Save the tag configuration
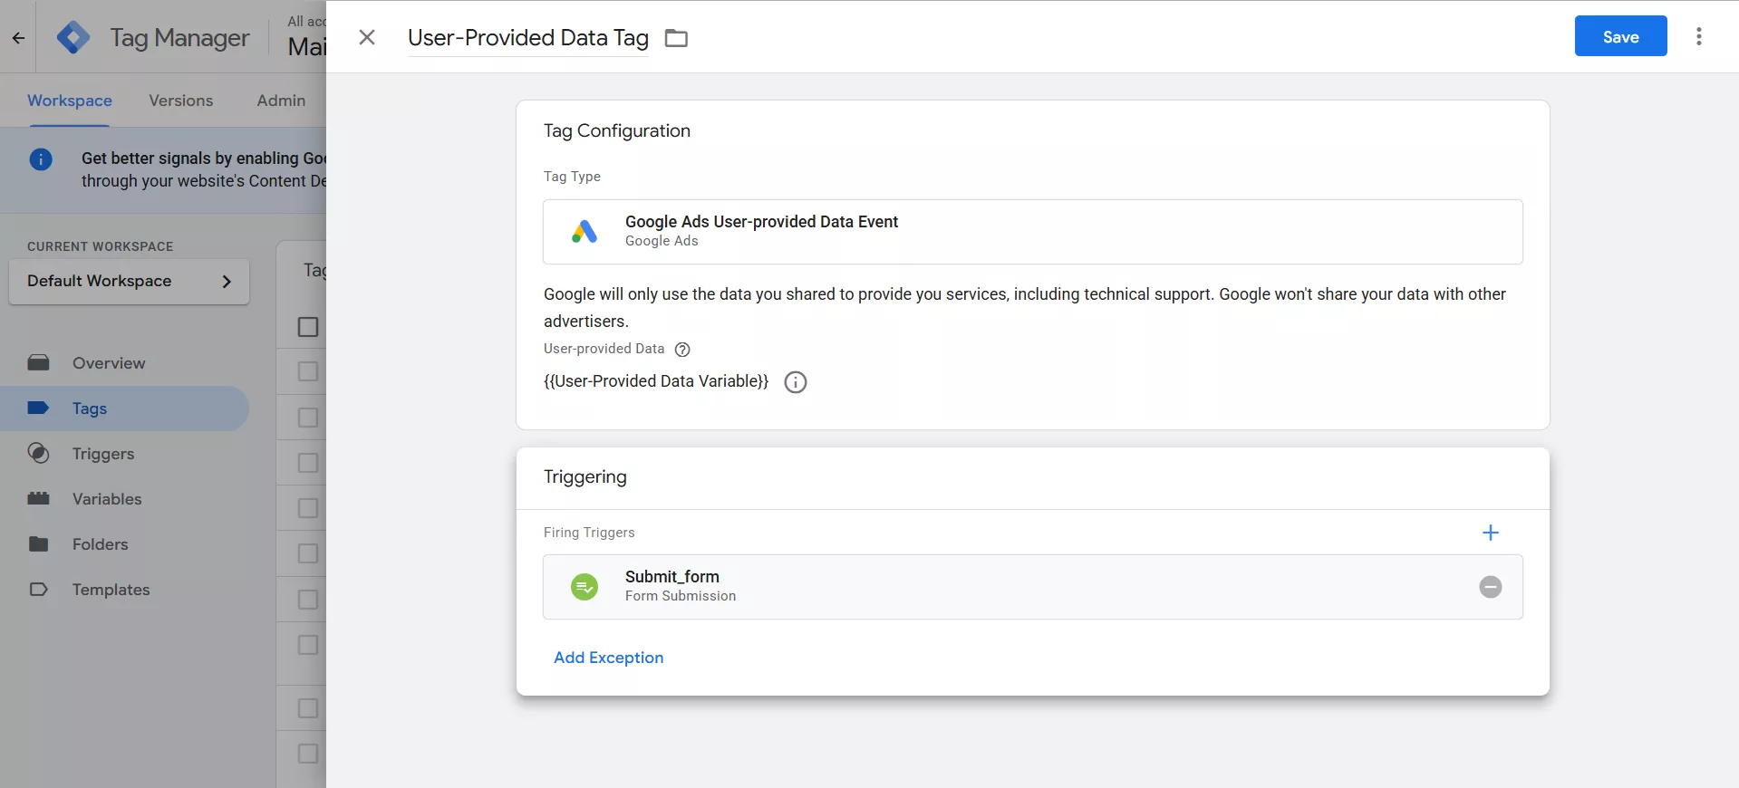The image size is (1739, 788). (1620, 36)
